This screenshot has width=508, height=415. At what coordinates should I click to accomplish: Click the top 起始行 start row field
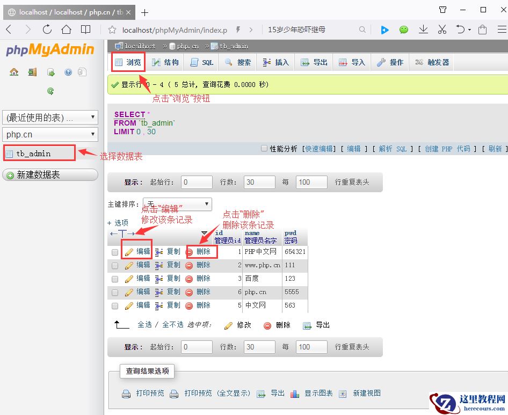[197, 182]
